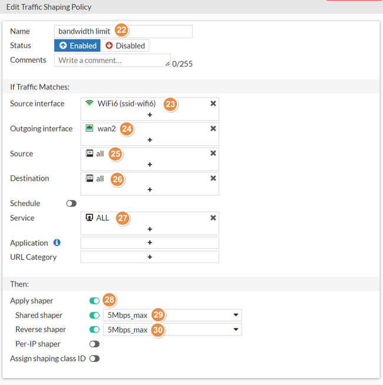Screen dimensions: 383x385
Task: Remove wan2 outgoing interface entry
Action: click(213, 128)
